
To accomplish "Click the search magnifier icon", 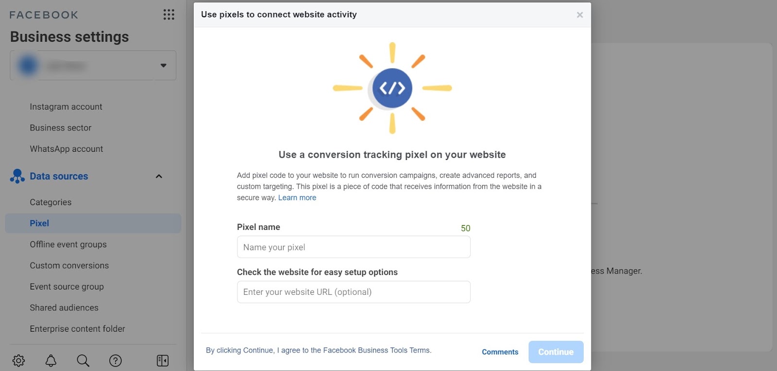I will point(83,360).
